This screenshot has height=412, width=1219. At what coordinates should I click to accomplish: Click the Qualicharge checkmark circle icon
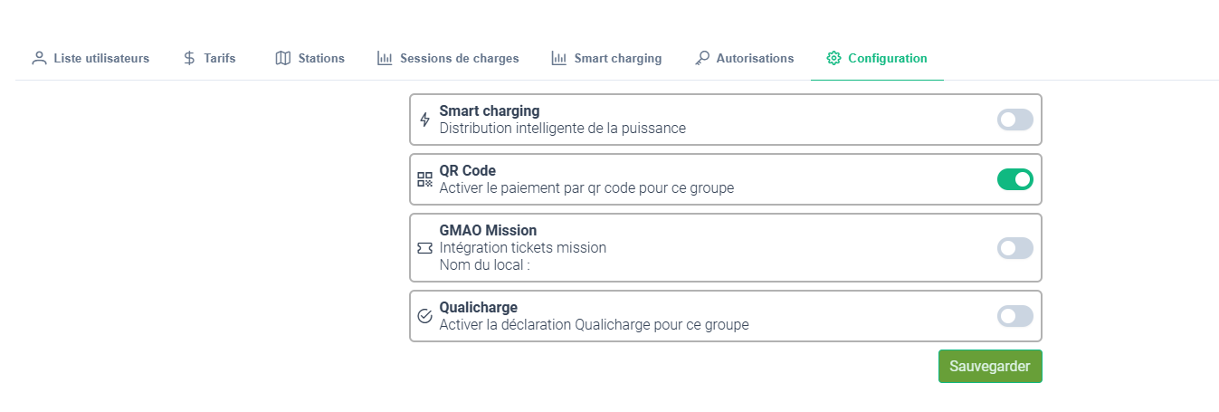point(424,316)
